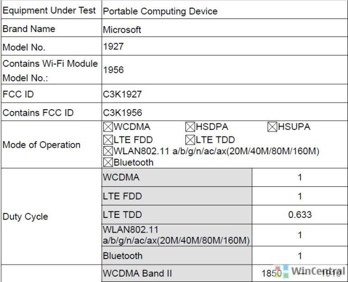This screenshot has height=282, width=348.
Task: Select the FCC ID value C3K1927
Action: coord(122,94)
